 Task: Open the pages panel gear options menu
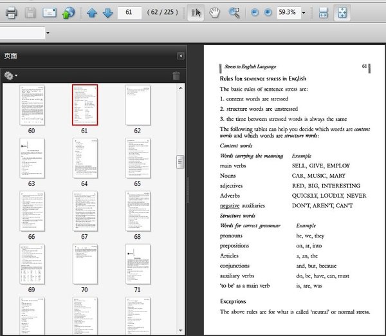10,75
